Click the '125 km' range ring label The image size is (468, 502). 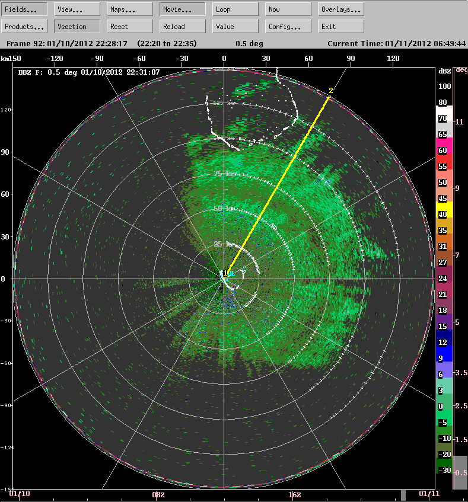coord(224,103)
